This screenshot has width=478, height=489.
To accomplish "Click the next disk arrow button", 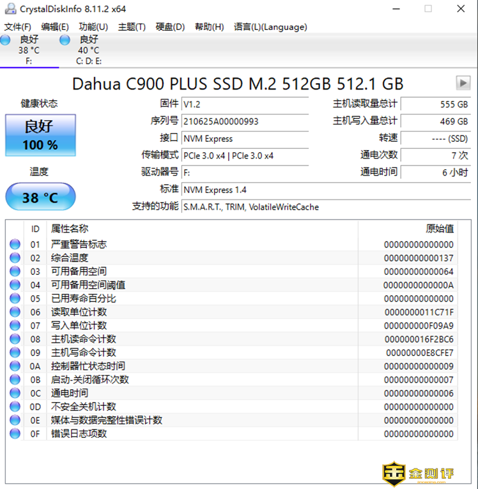I will pyautogui.click(x=463, y=83).
